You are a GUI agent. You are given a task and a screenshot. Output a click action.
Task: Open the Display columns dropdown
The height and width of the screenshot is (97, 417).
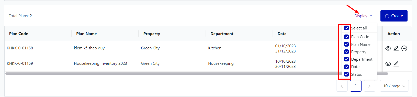pyautogui.click(x=363, y=16)
